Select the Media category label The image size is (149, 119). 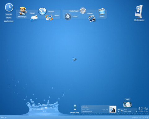tap(9, 18)
